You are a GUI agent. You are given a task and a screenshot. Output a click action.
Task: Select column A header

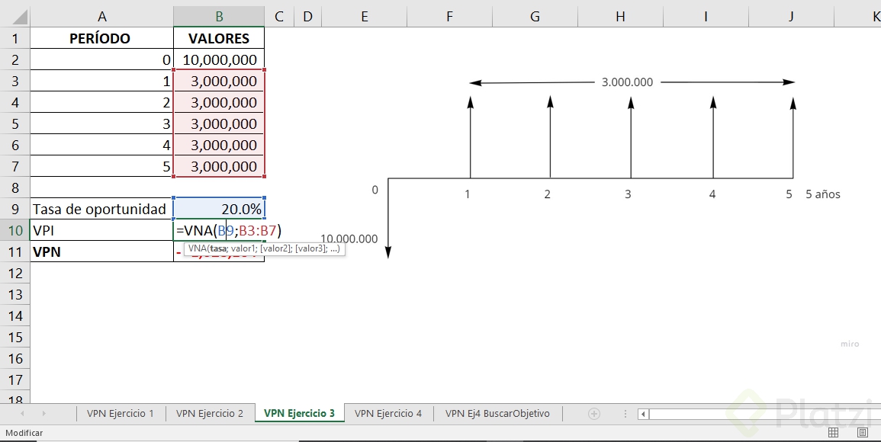[x=101, y=17]
